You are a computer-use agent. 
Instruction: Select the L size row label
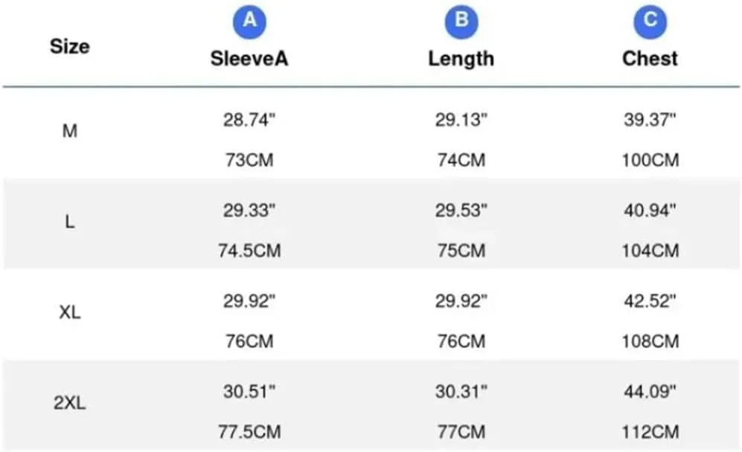69,222
